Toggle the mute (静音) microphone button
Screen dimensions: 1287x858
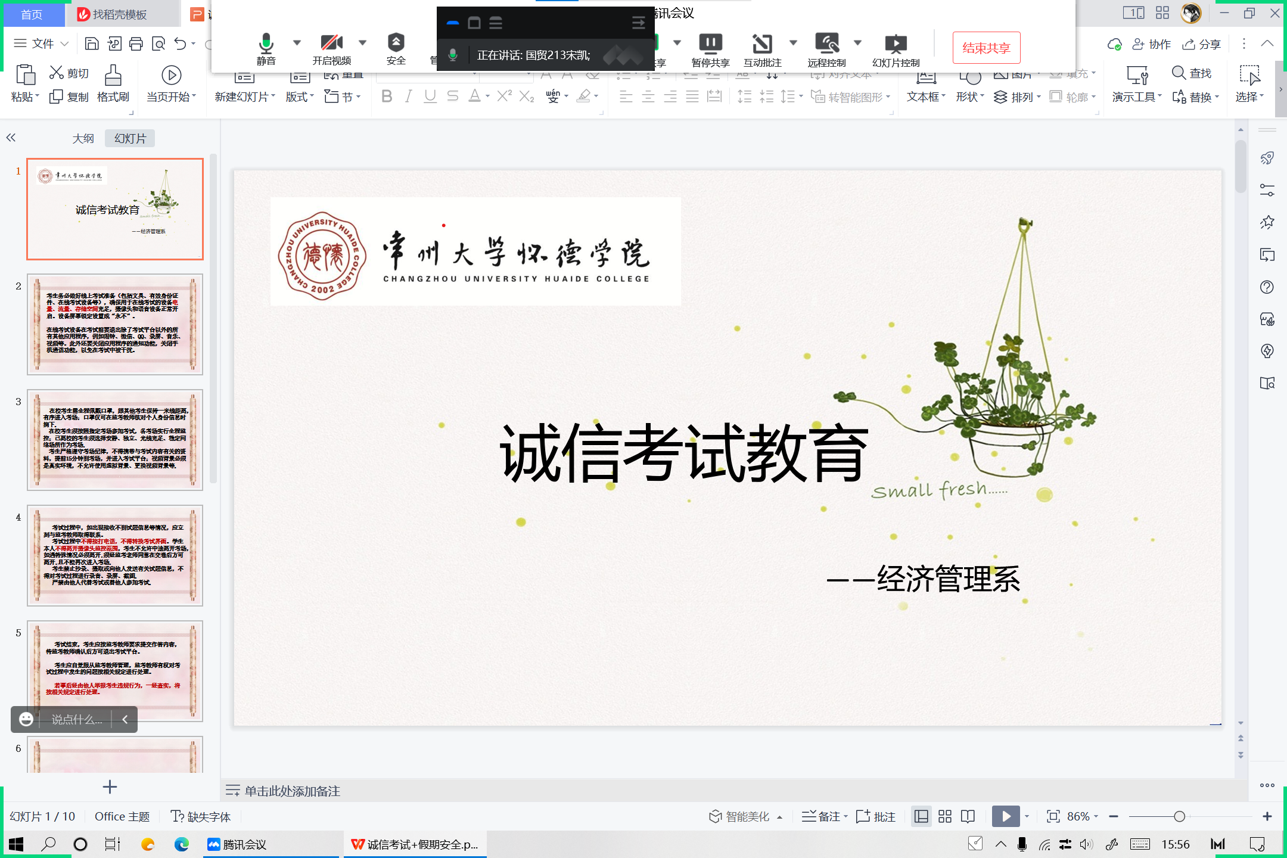[x=266, y=43]
